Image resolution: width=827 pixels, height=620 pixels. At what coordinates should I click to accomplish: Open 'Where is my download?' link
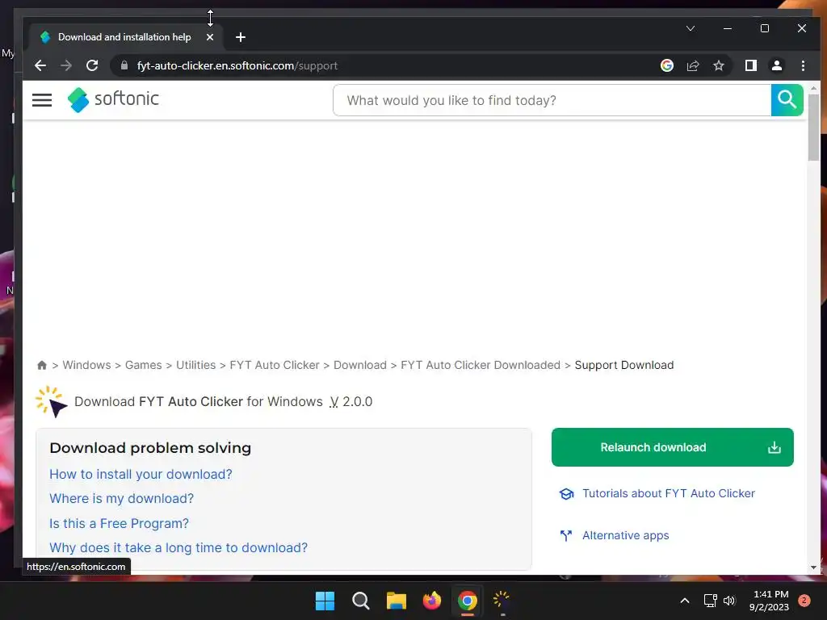[x=121, y=498]
